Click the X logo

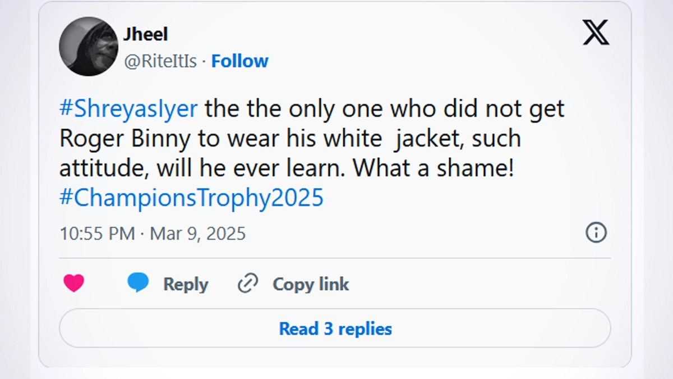click(596, 32)
